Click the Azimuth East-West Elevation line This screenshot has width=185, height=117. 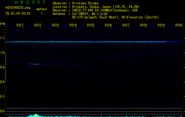(x=115, y=17)
